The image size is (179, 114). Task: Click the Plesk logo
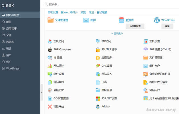(x=8, y=5)
